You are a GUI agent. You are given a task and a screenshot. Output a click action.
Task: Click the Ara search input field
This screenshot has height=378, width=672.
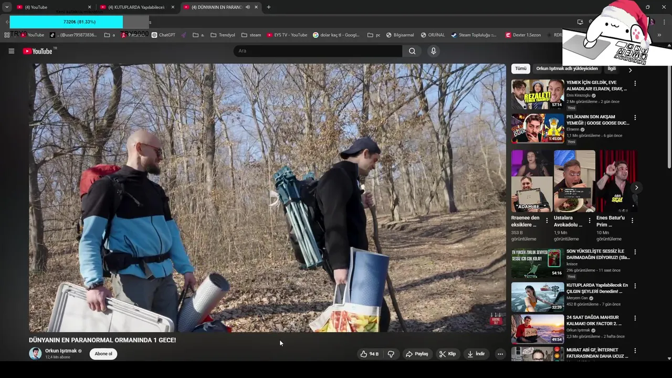[318, 51]
